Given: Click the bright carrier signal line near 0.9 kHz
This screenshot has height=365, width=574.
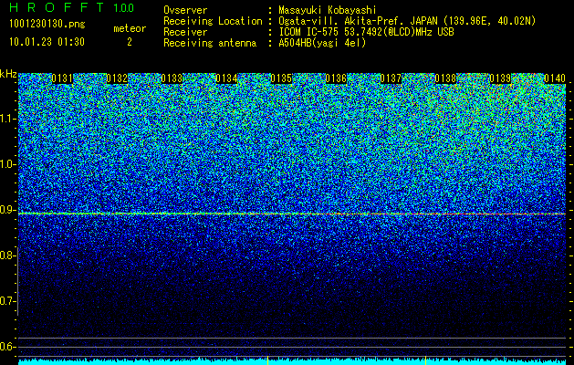Looking at the screenshot, I should (x=292, y=214).
